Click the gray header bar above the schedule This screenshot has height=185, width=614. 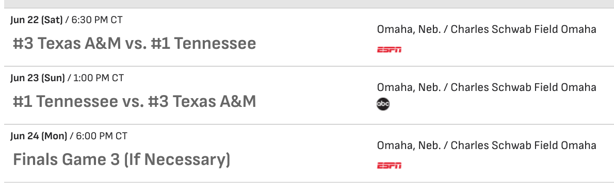pos(307,4)
